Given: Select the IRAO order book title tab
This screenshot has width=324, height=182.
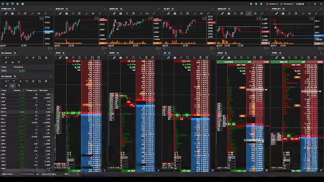Looking at the screenshot, I should point(220,53).
